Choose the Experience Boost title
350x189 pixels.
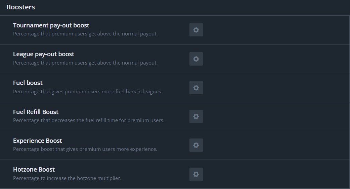click(x=38, y=141)
